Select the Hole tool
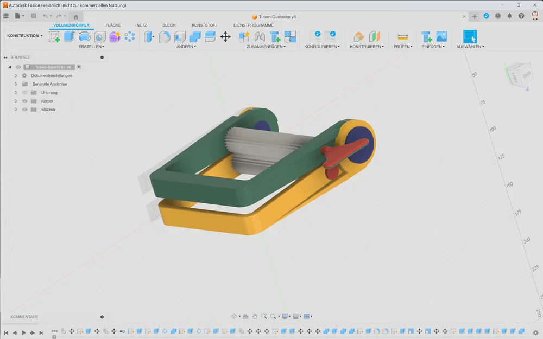 [x=100, y=37]
